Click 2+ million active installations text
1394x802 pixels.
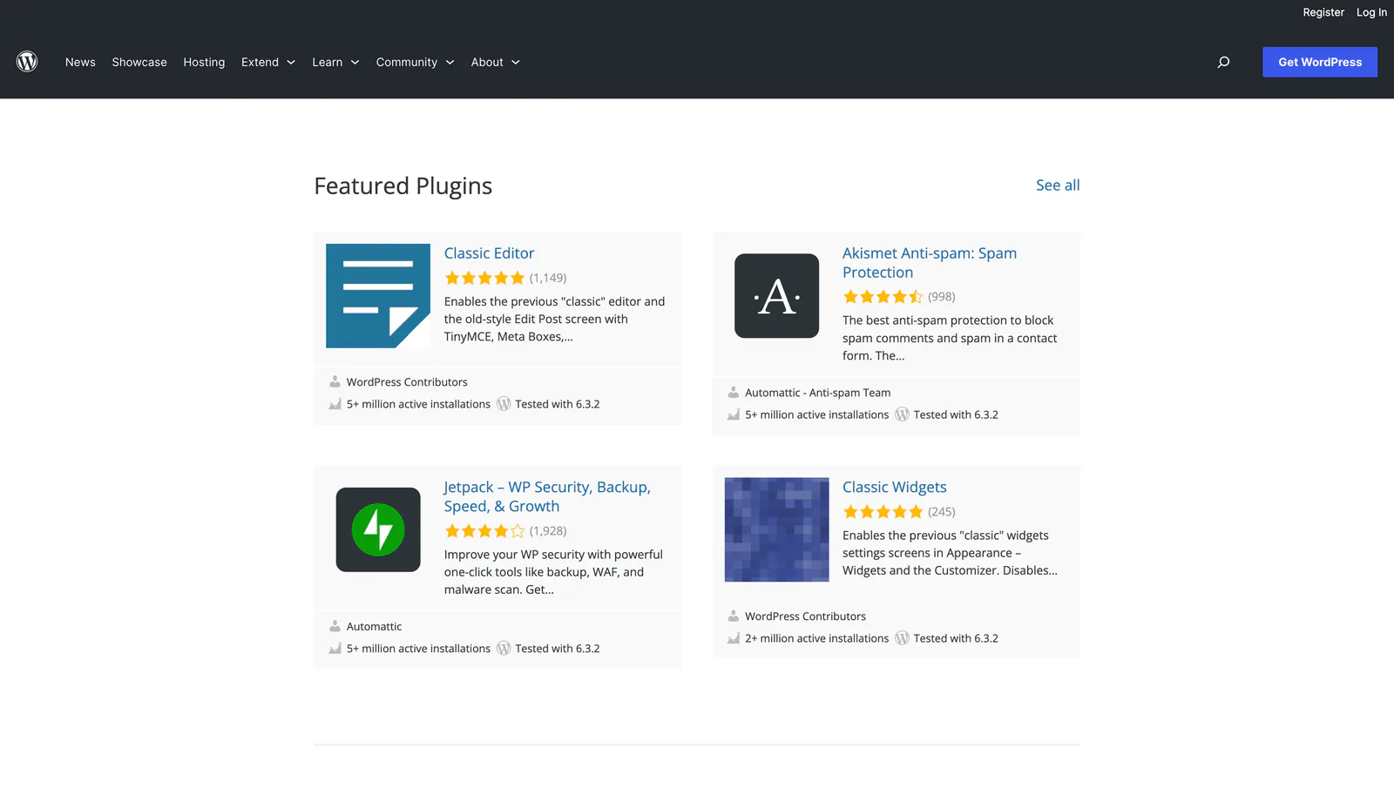(816, 638)
